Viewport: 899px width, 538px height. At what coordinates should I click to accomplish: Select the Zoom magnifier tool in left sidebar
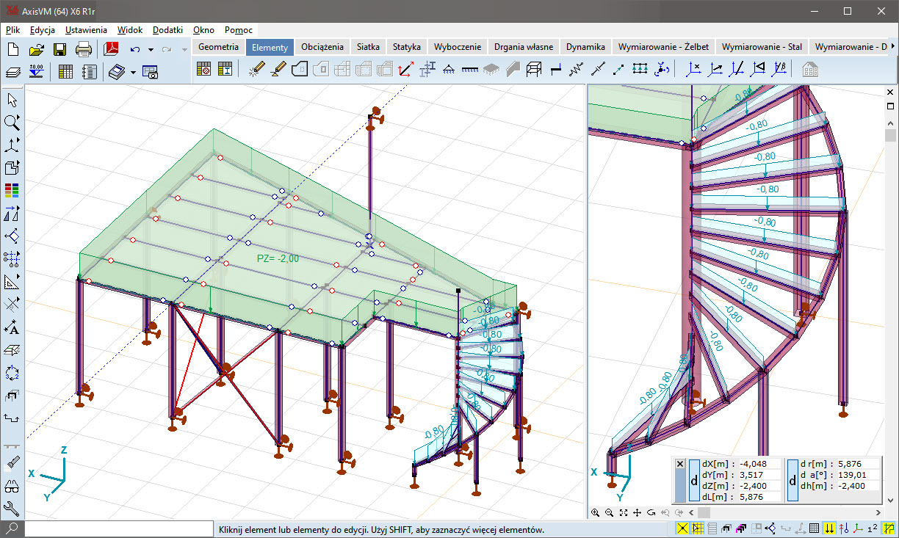(x=12, y=122)
